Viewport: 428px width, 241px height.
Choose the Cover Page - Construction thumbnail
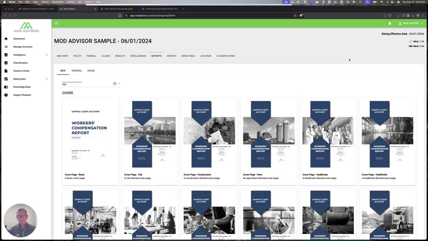coord(209,134)
